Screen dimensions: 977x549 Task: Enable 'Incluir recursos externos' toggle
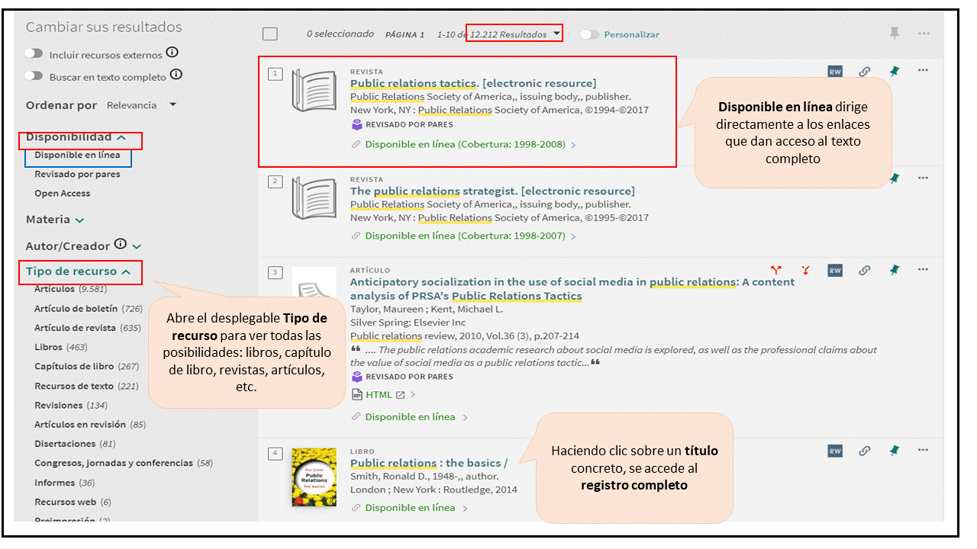[34, 54]
